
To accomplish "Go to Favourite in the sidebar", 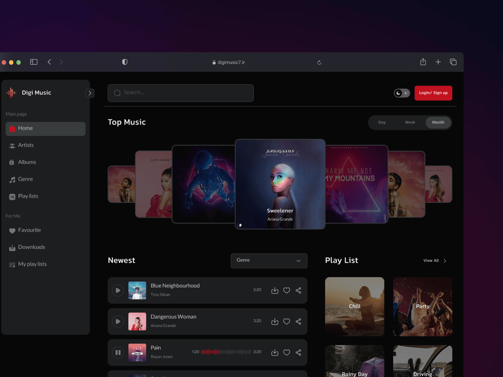I will pyautogui.click(x=29, y=230).
